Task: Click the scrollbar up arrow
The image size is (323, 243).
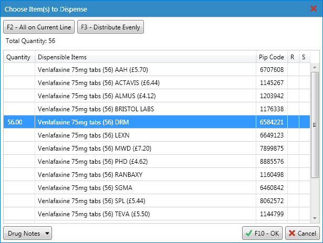Action: pos(315,67)
